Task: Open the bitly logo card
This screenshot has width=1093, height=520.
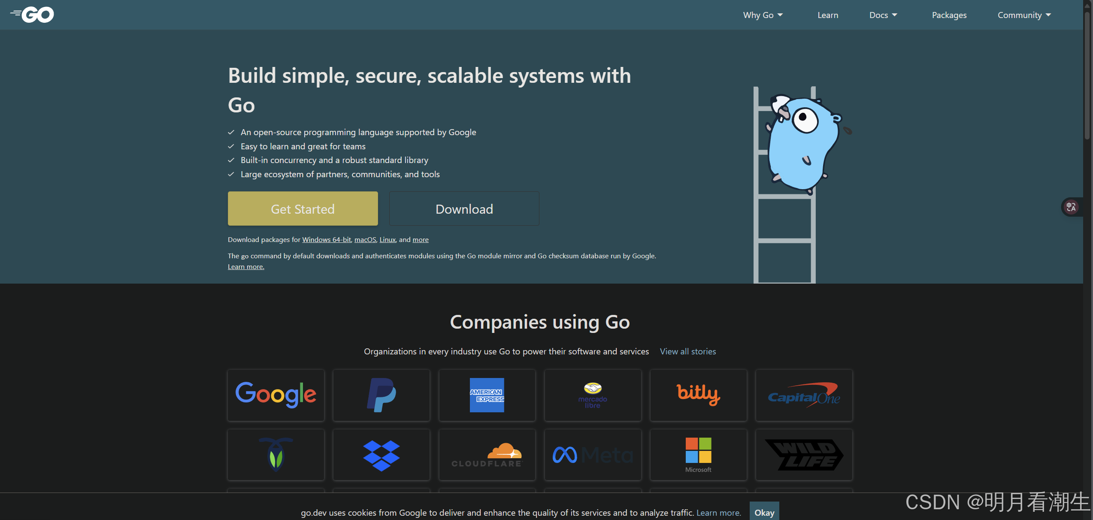Action: pyautogui.click(x=698, y=395)
